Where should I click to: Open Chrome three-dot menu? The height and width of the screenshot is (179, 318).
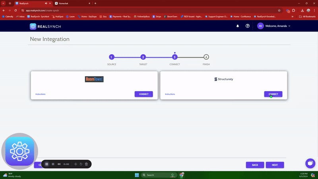[x=314, y=11]
